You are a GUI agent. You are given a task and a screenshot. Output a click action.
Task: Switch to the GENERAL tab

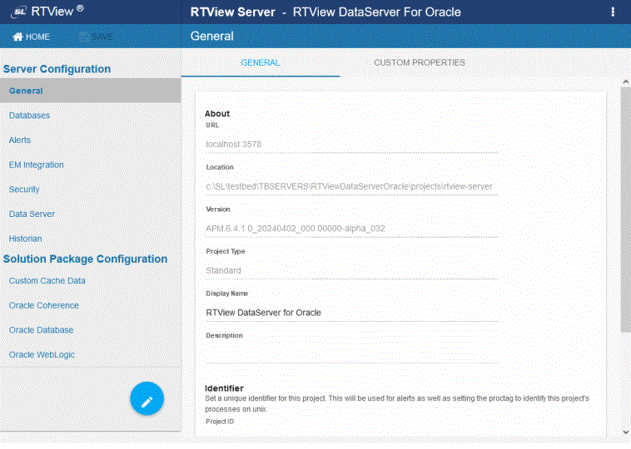[261, 62]
